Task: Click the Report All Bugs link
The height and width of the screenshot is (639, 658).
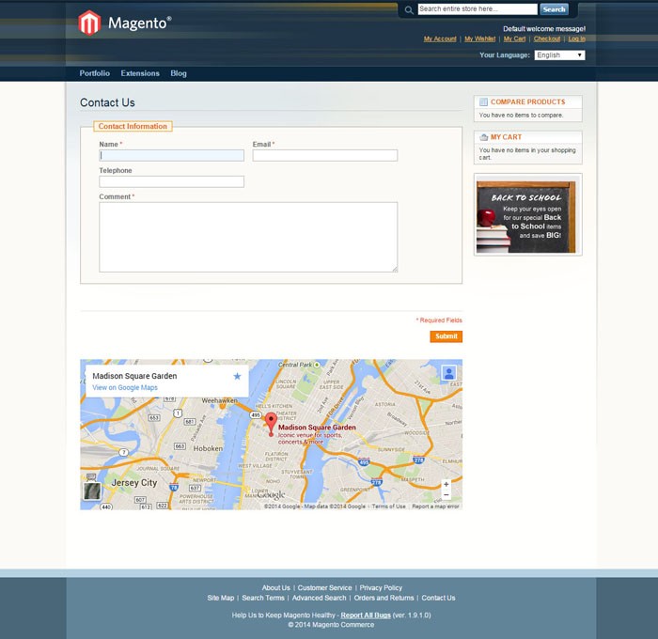Action: coord(366,616)
